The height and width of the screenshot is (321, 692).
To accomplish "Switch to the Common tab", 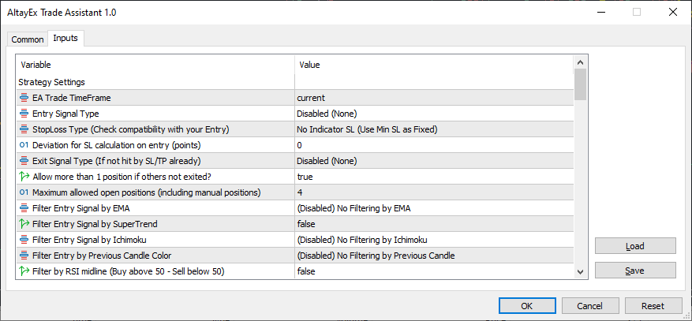I will [x=28, y=39].
